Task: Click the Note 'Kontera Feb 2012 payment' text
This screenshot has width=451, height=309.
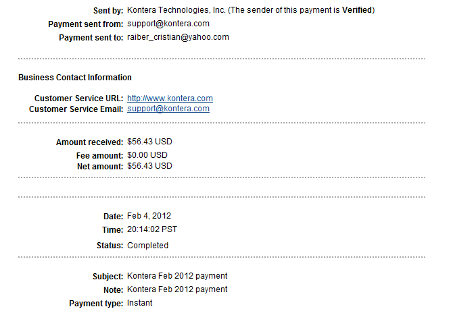Action: click(177, 289)
